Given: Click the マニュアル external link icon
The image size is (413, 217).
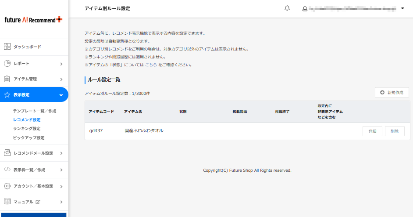Looking at the screenshot, I should pyautogui.click(x=38, y=202).
